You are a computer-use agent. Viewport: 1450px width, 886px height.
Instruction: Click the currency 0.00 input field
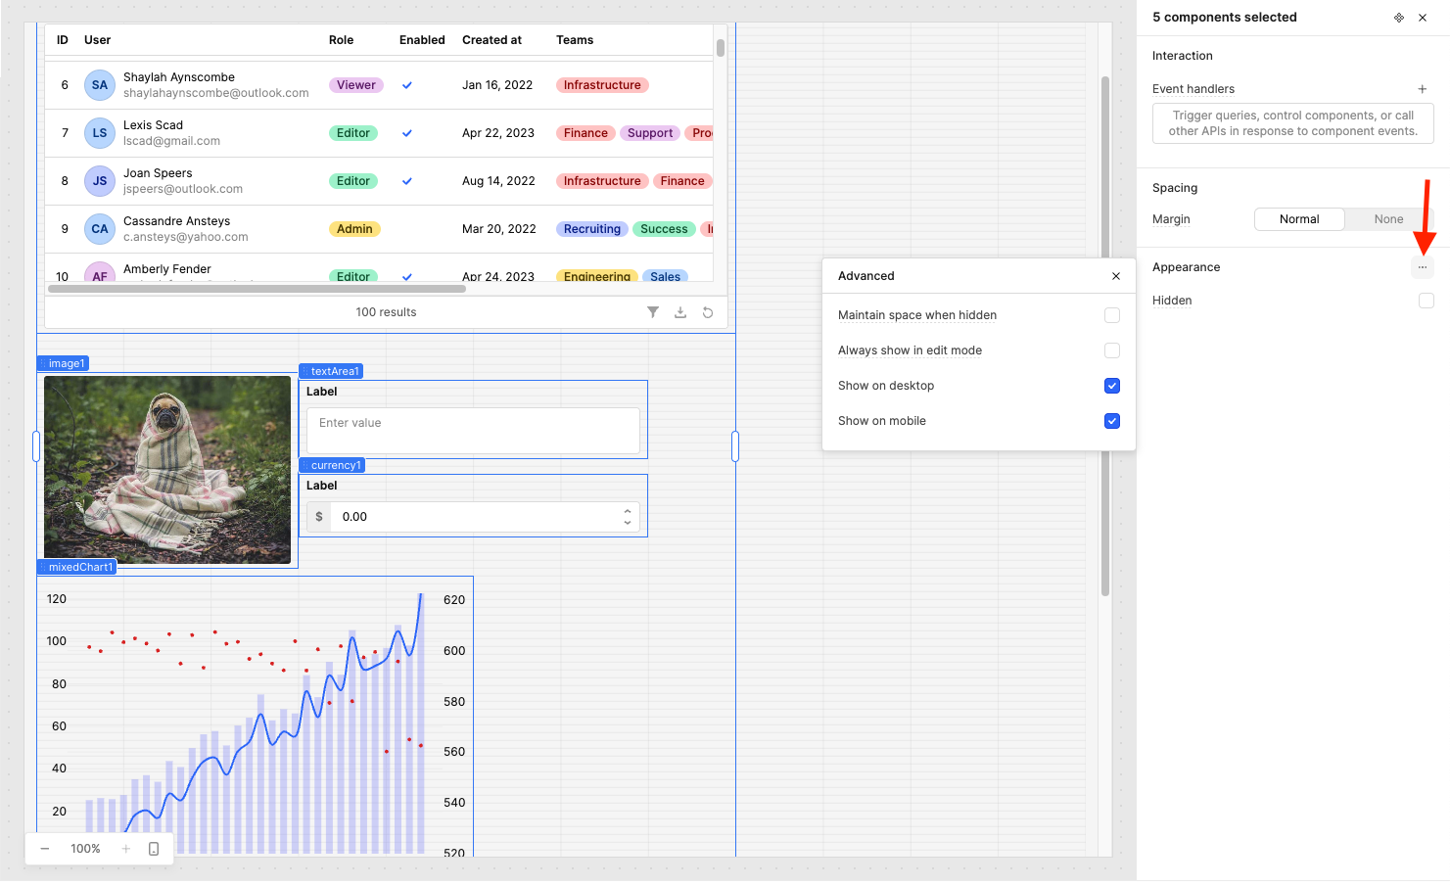475,517
